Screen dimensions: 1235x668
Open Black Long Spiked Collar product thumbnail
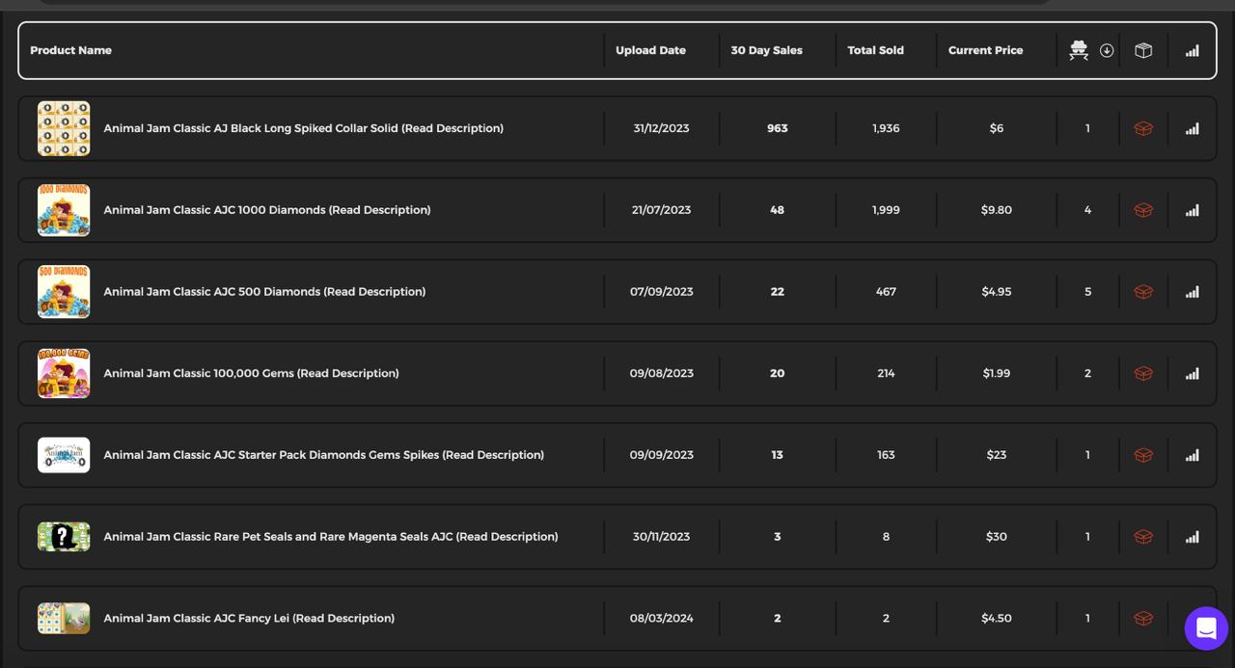tap(64, 128)
